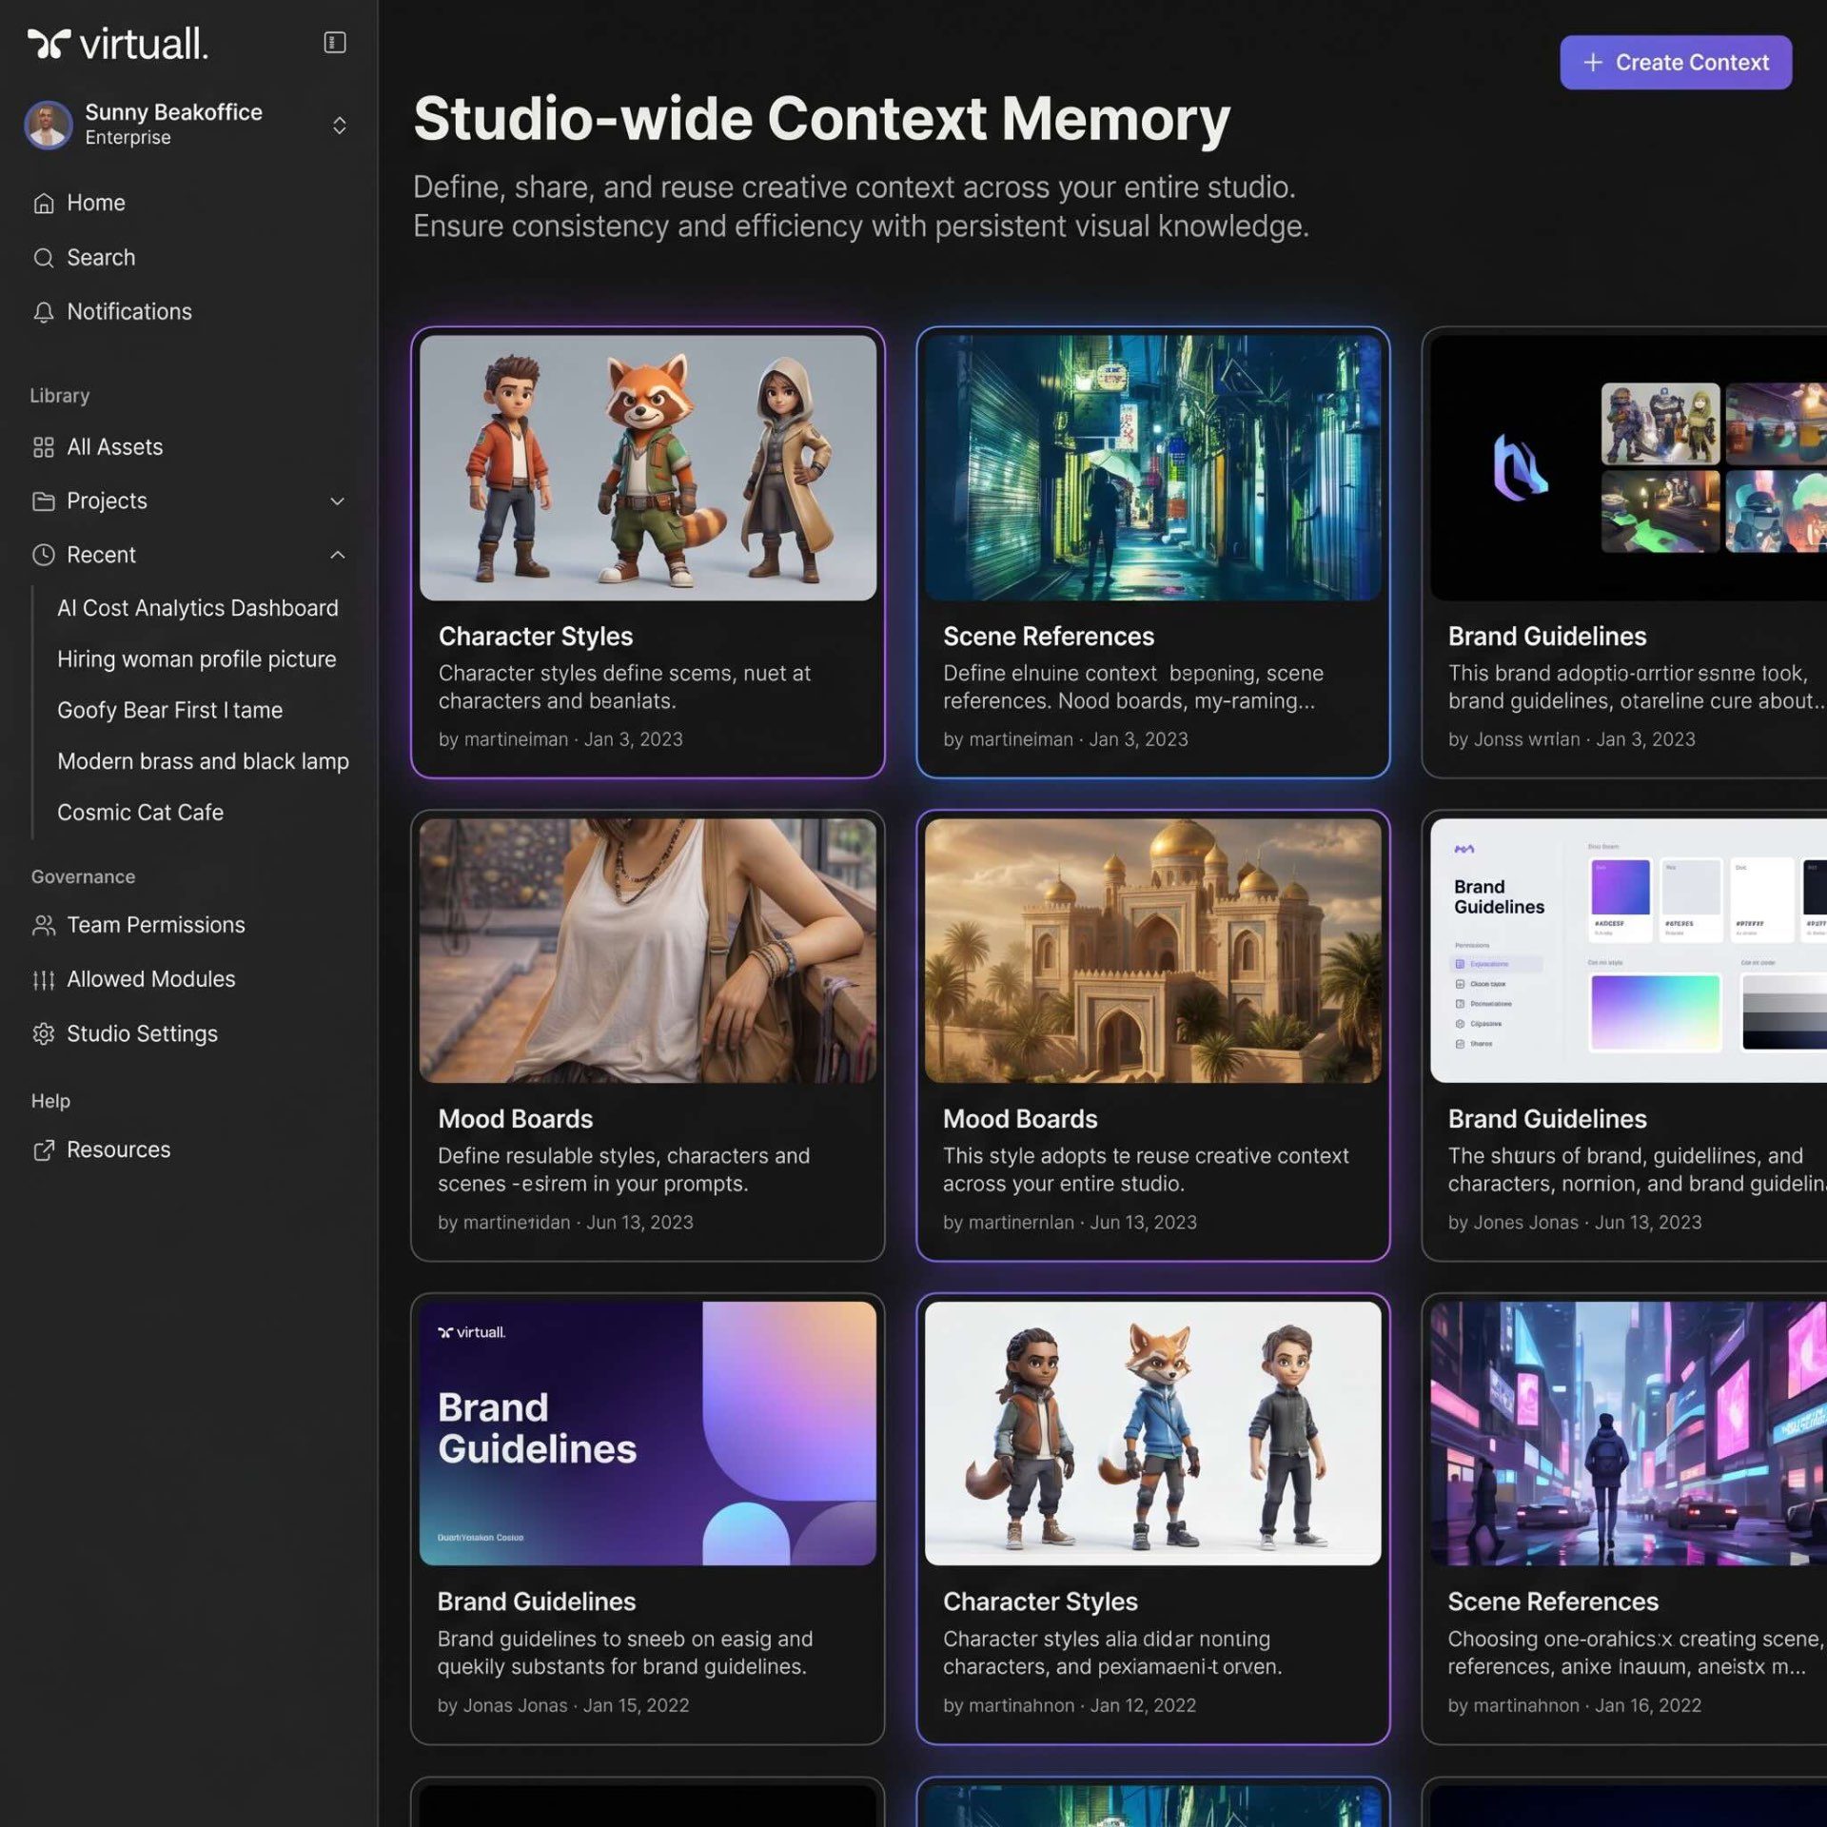Click the Studio Settings gear icon
Viewport: 1827px width, 1827px height.
44,1033
